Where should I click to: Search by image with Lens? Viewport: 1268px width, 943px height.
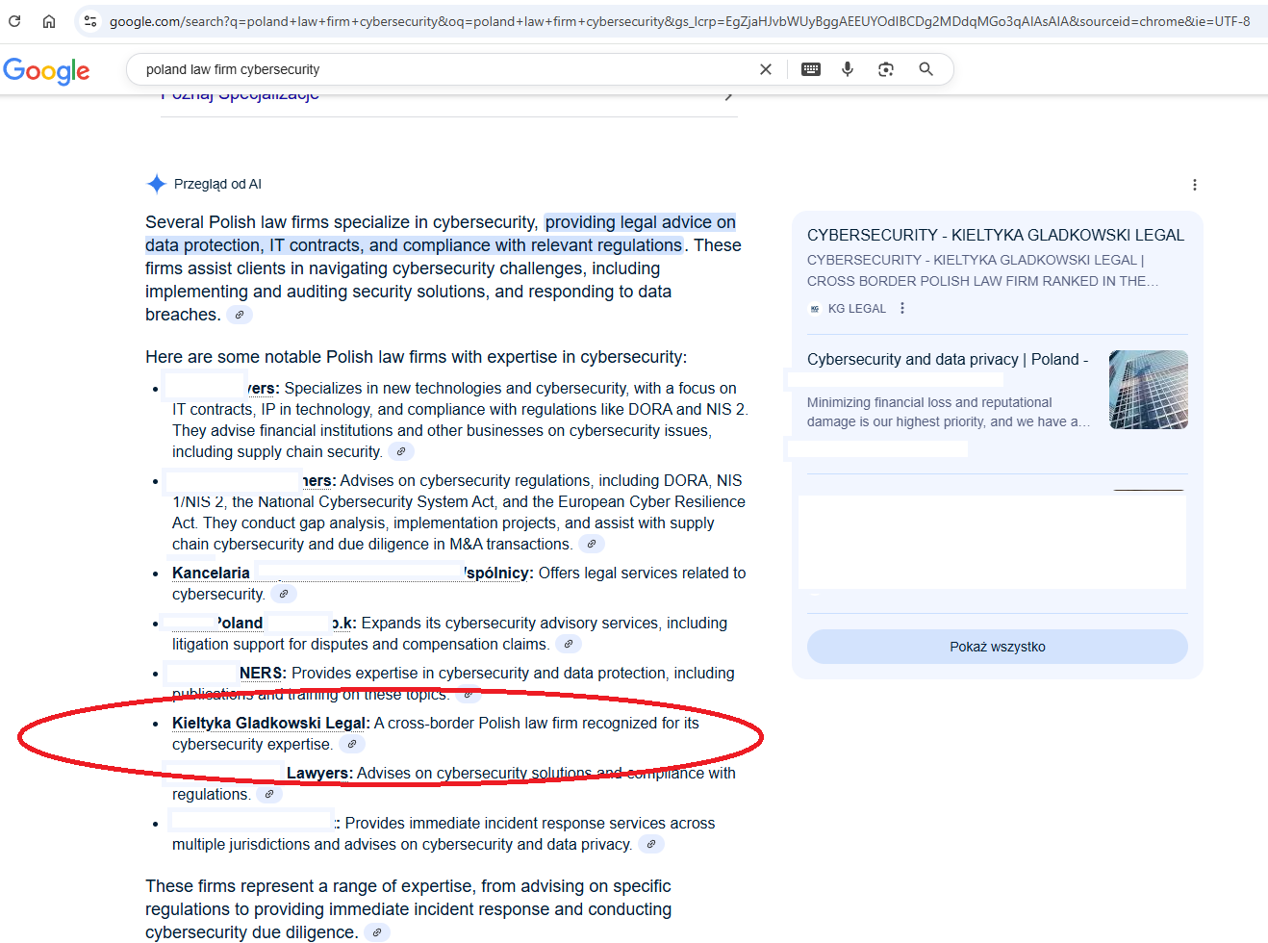tap(886, 69)
